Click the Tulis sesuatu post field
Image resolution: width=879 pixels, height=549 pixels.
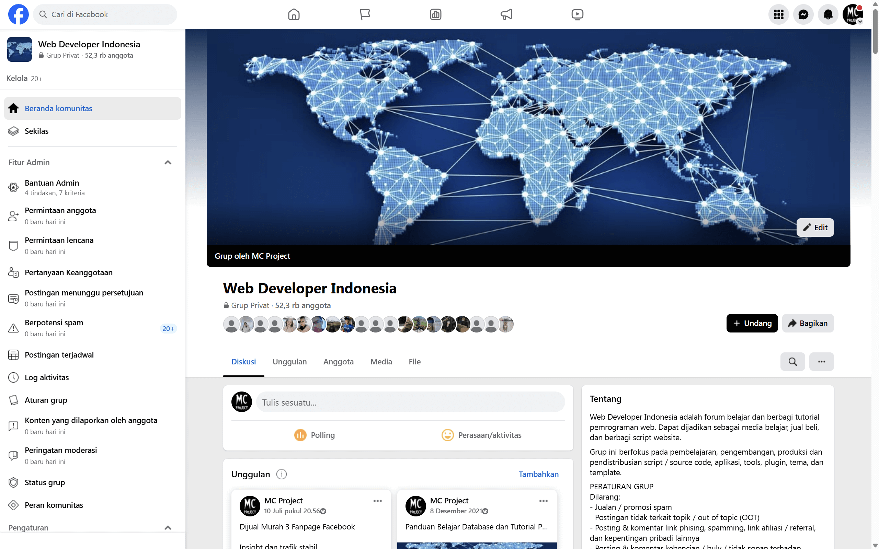click(410, 402)
